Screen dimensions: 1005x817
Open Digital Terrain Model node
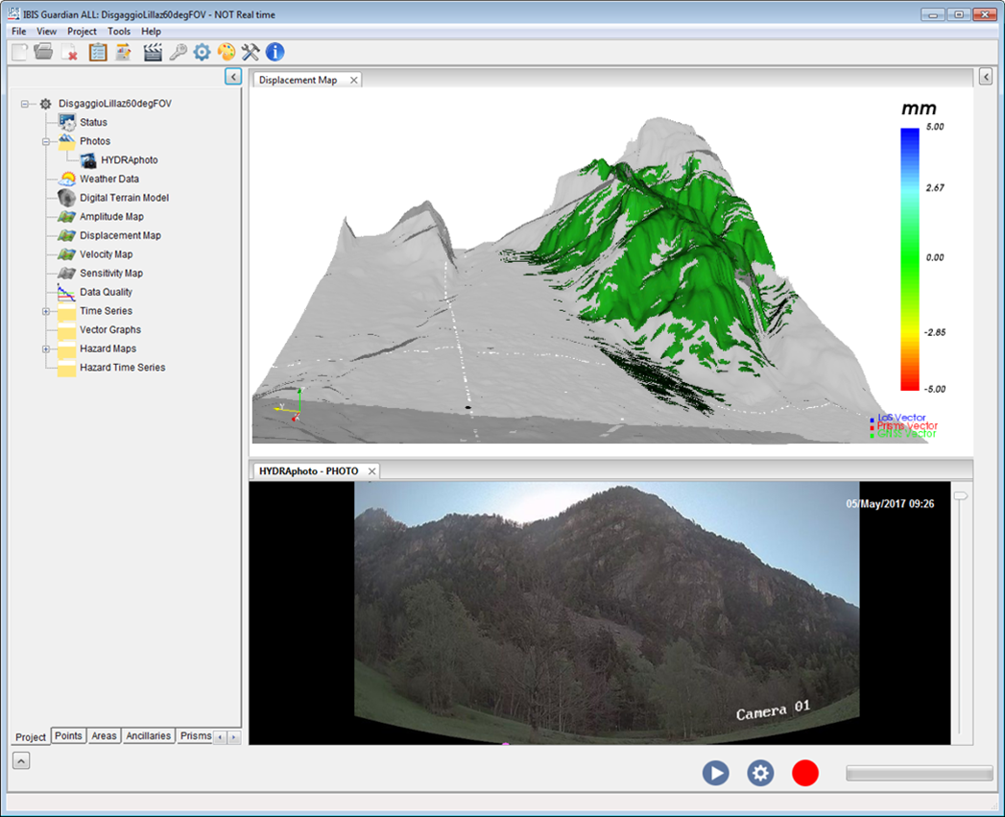point(124,198)
